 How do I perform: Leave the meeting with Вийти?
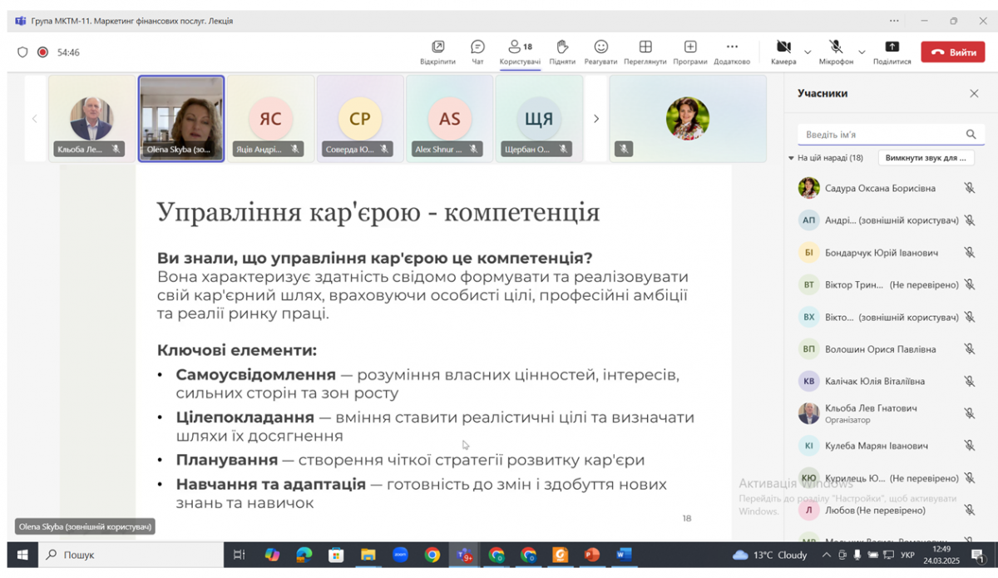pyautogui.click(x=952, y=52)
